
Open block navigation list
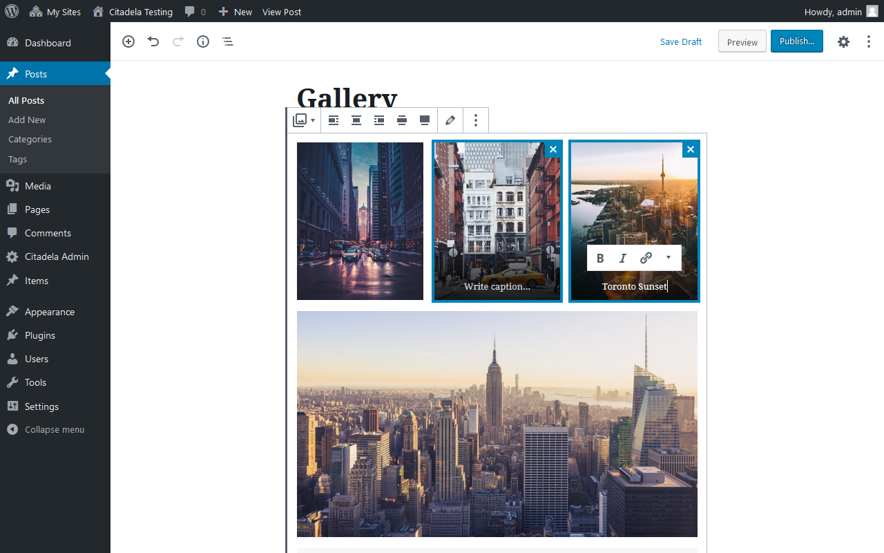(228, 41)
